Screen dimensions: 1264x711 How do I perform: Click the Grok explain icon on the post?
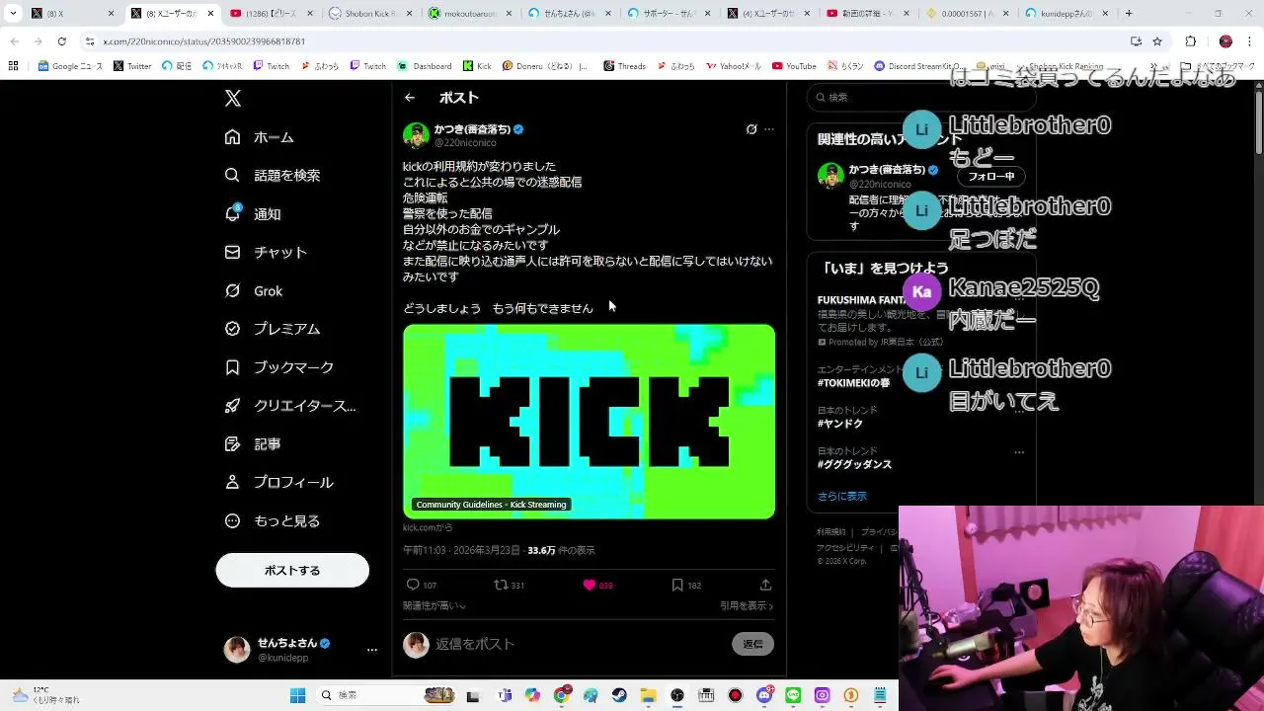(x=751, y=129)
